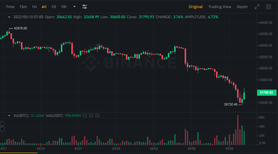Viewport: 278px width, 154px height.
Task: Select the 15m interval
Action: [23, 7]
